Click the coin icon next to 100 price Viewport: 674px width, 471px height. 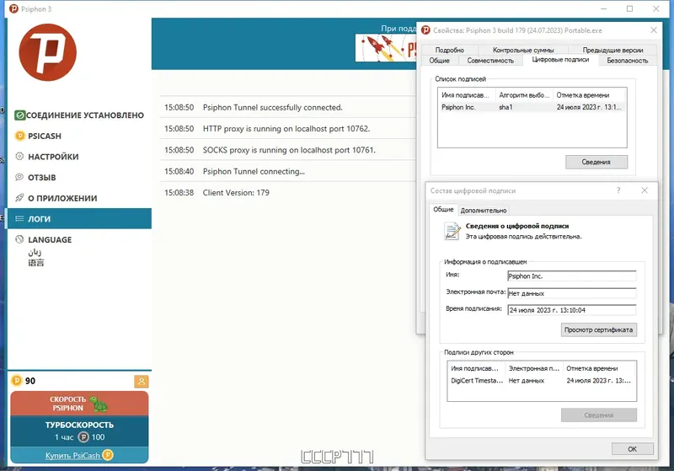click(x=83, y=437)
